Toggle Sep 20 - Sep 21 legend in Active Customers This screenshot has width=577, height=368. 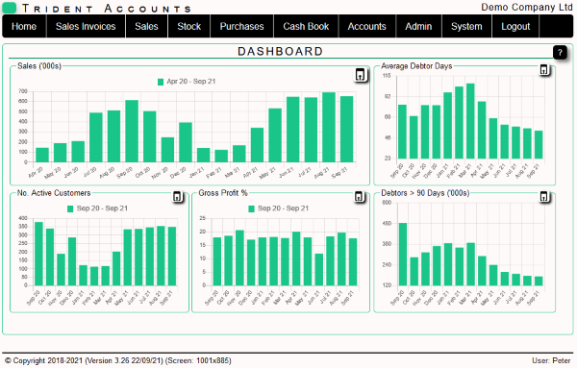(70, 209)
